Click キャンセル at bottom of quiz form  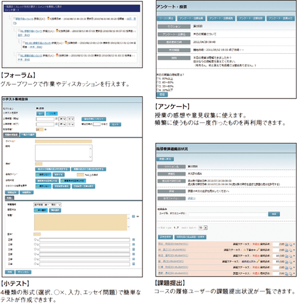pyautogui.click(x=23, y=272)
